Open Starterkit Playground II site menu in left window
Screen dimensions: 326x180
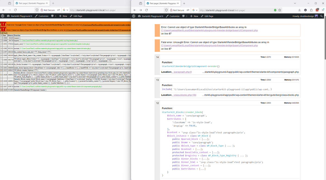tap(20, 16)
